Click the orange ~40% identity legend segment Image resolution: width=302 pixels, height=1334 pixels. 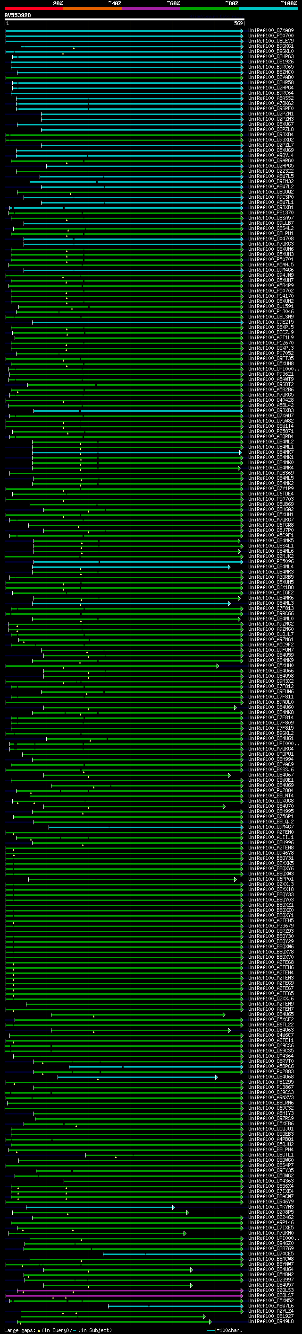(x=92, y=9)
